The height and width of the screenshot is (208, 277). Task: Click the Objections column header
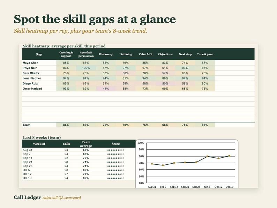[x=165, y=54]
